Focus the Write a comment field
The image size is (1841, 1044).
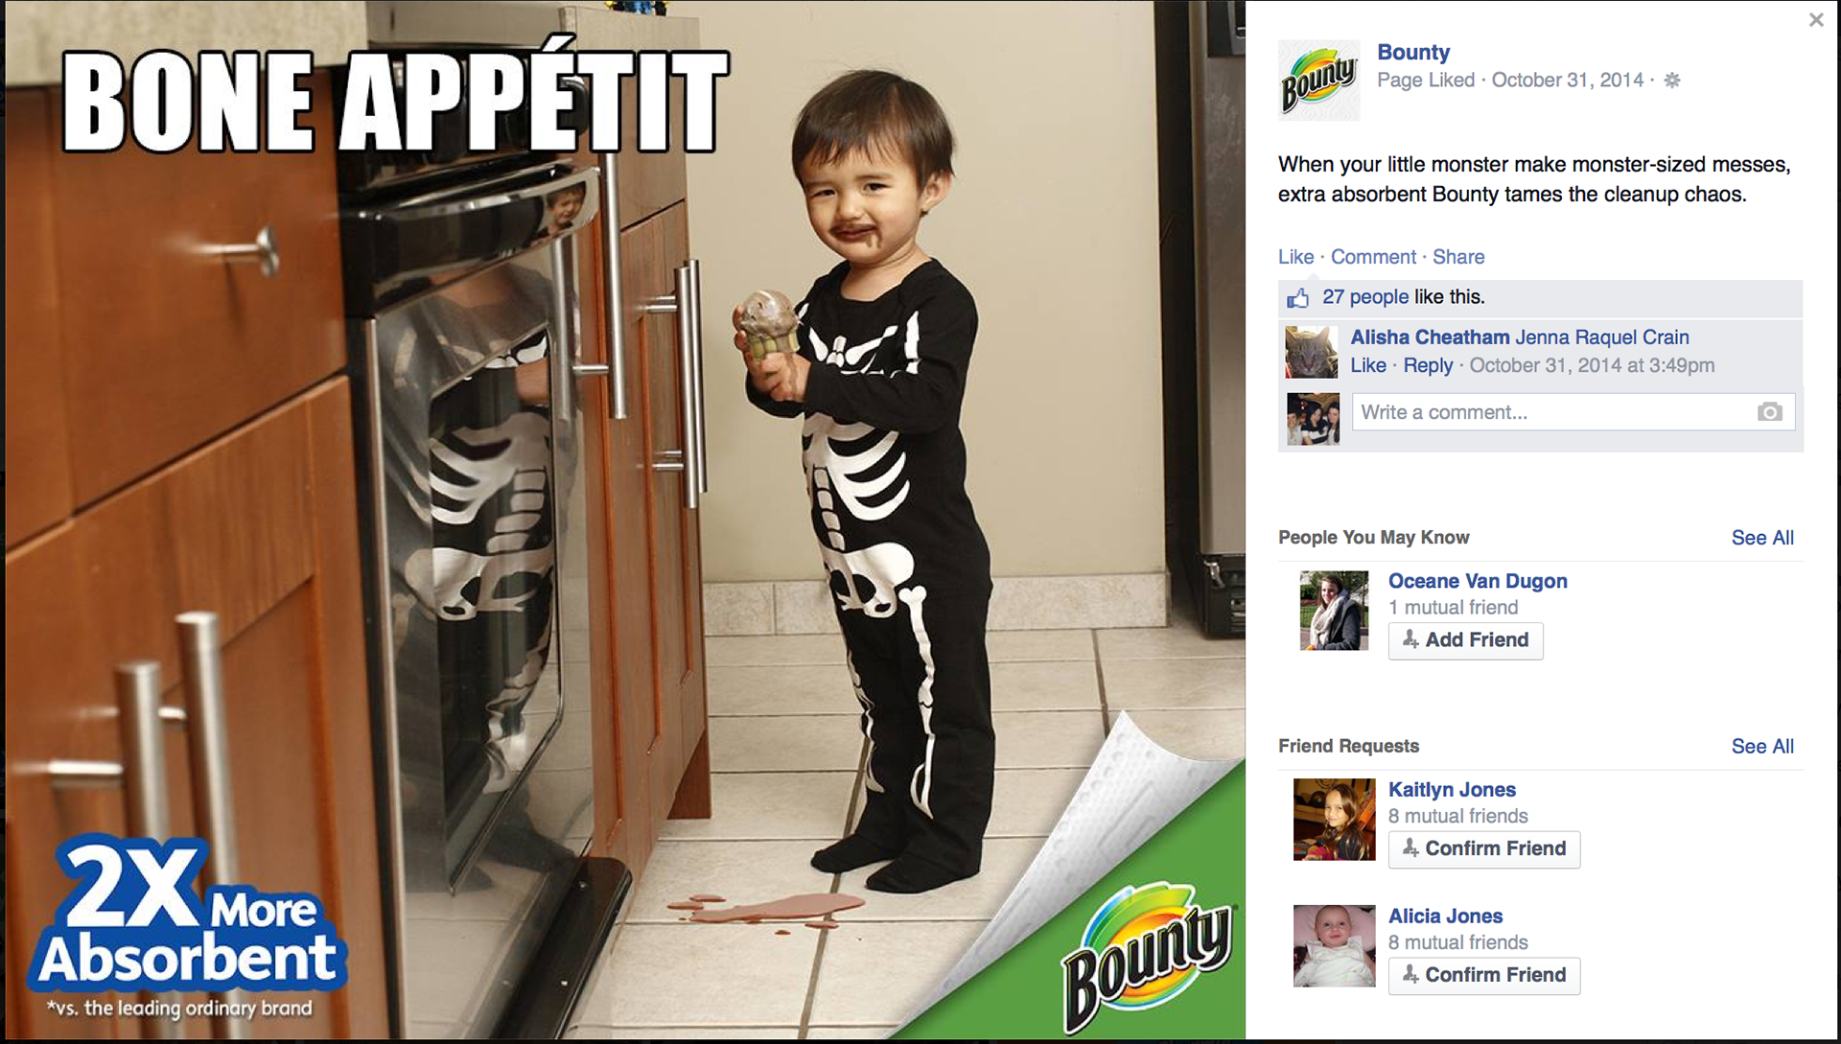point(1573,412)
